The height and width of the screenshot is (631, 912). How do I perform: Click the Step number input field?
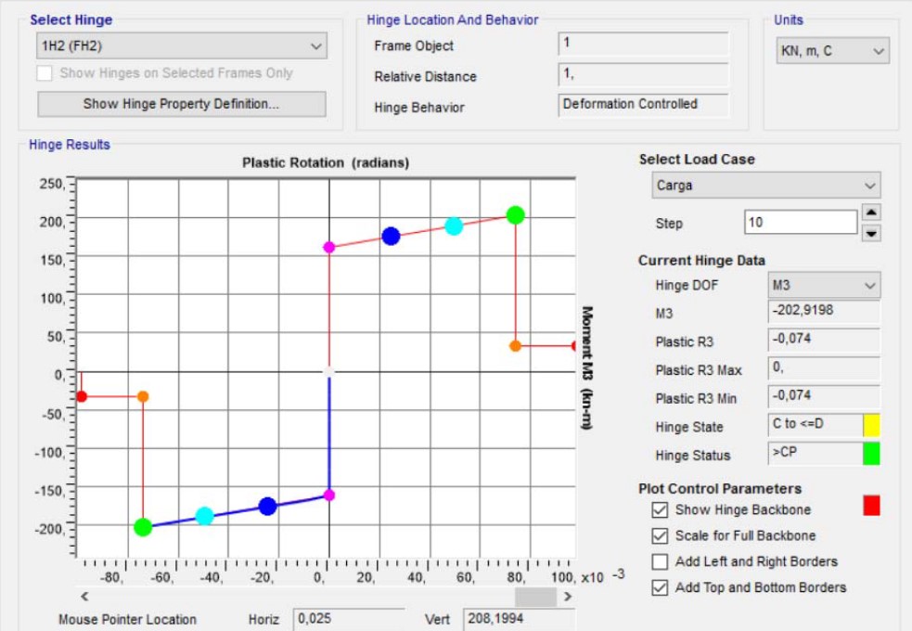800,223
